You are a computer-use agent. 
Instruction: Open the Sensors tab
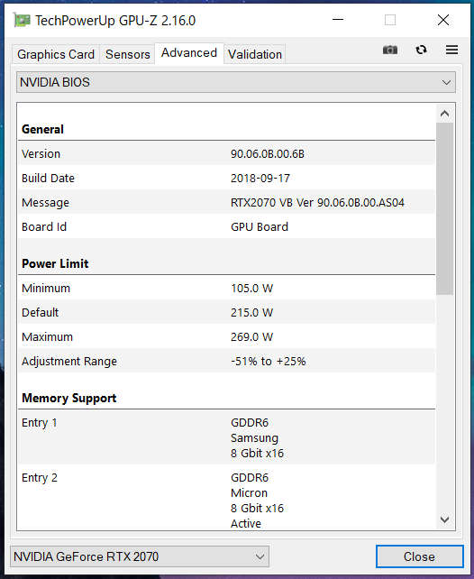(128, 54)
